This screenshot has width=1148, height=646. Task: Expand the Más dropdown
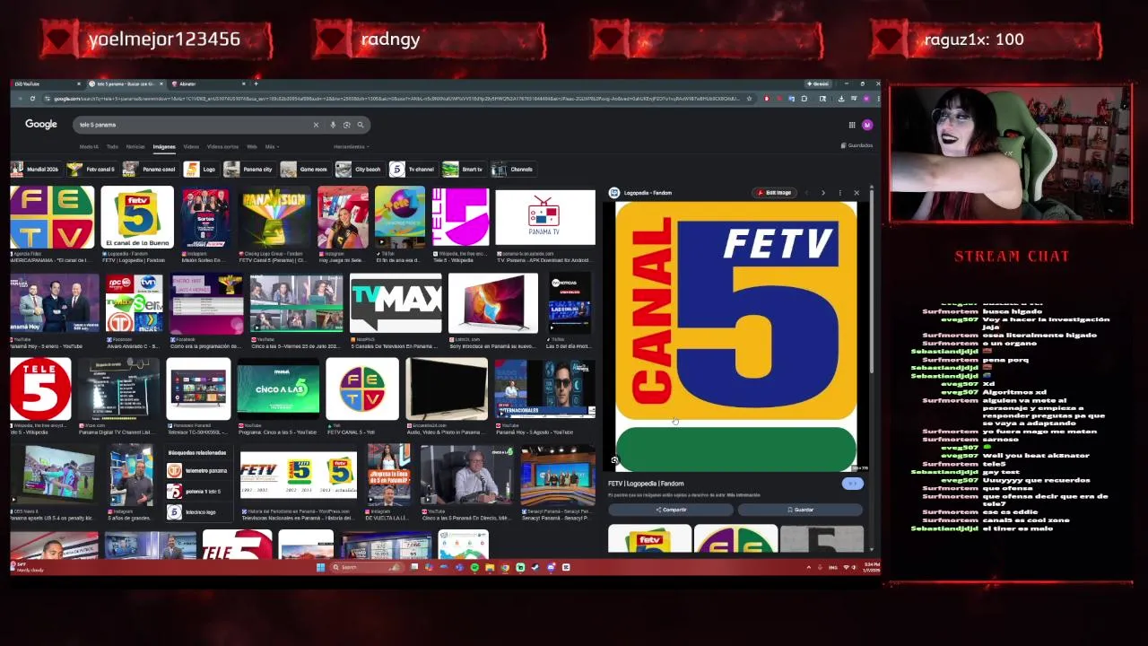click(272, 146)
